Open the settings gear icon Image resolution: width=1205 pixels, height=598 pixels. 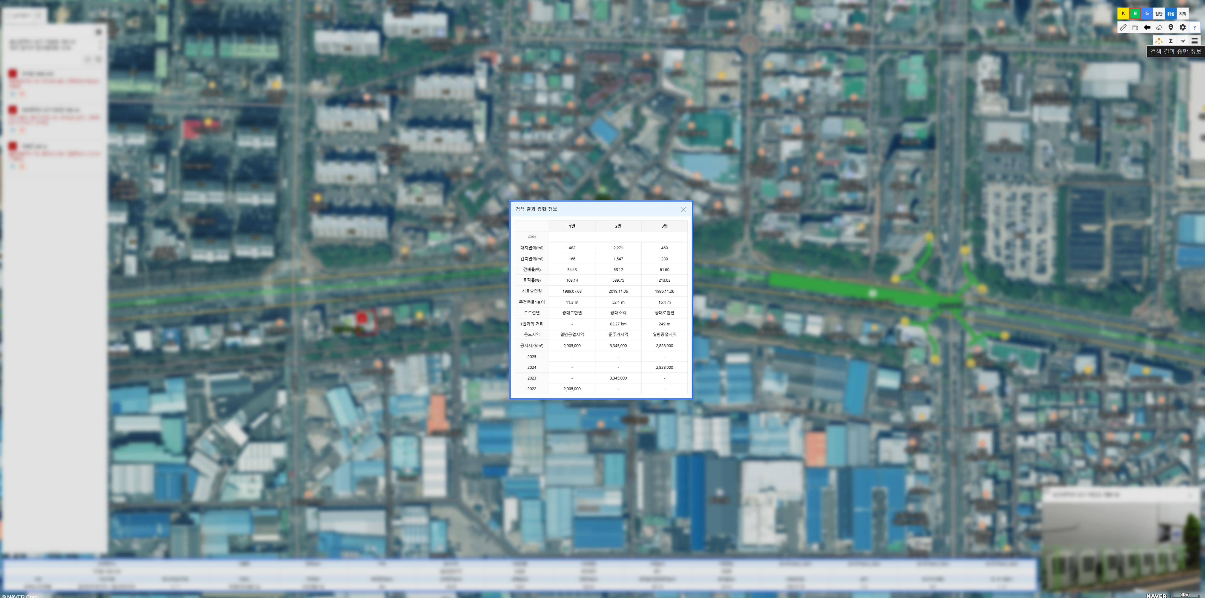[1183, 28]
